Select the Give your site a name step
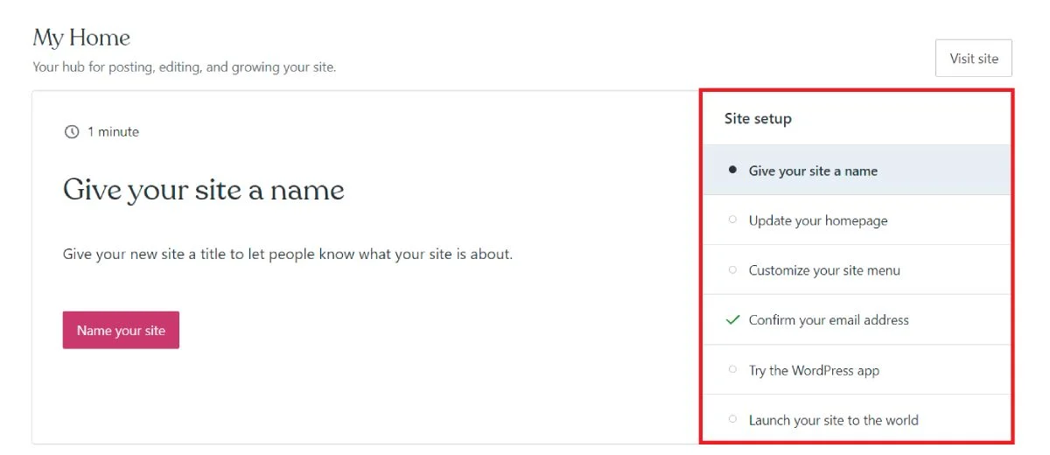Screen dimensions: 1050x455 click(x=857, y=171)
